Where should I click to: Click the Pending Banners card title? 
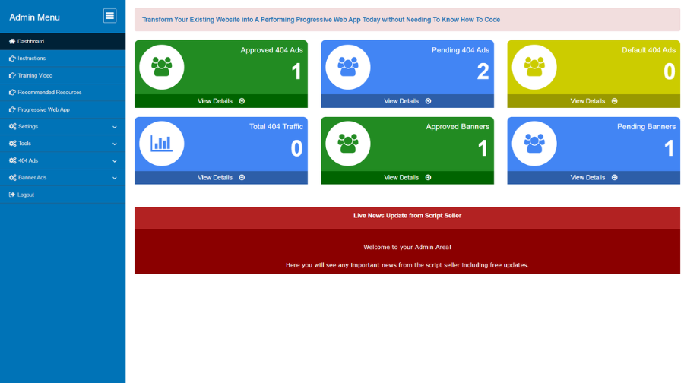click(x=646, y=126)
